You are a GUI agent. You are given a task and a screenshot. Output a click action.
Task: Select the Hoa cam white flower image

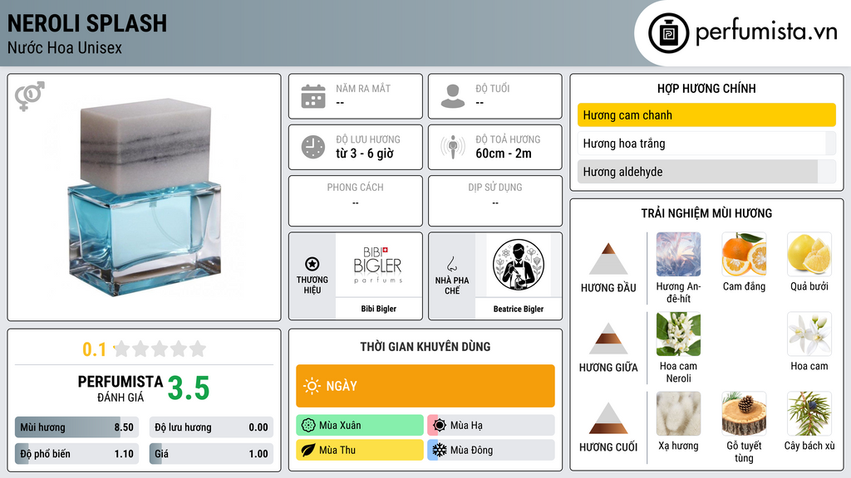[x=809, y=334]
